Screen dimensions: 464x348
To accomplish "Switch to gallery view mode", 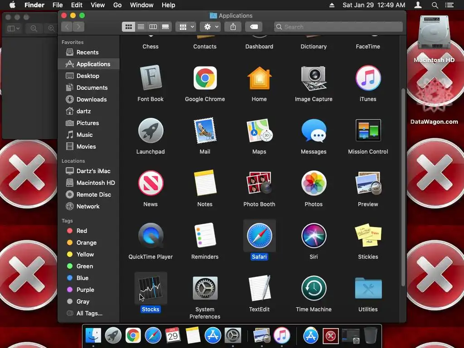I will 165,27.
